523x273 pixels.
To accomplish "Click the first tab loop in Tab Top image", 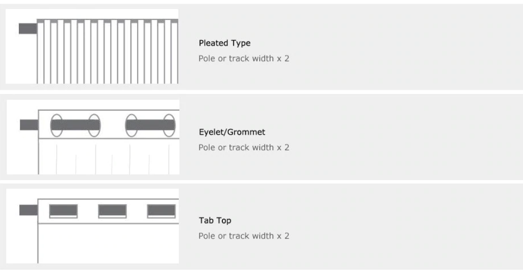I will click(x=63, y=211).
